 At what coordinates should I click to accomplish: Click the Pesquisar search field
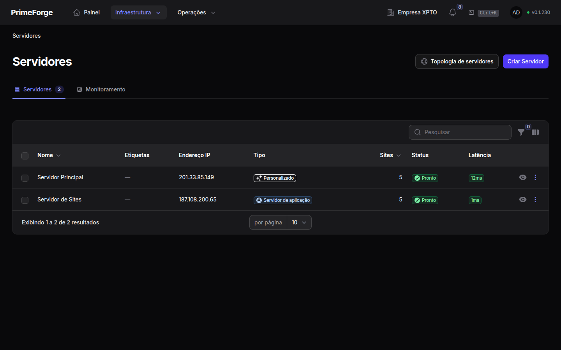click(460, 132)
